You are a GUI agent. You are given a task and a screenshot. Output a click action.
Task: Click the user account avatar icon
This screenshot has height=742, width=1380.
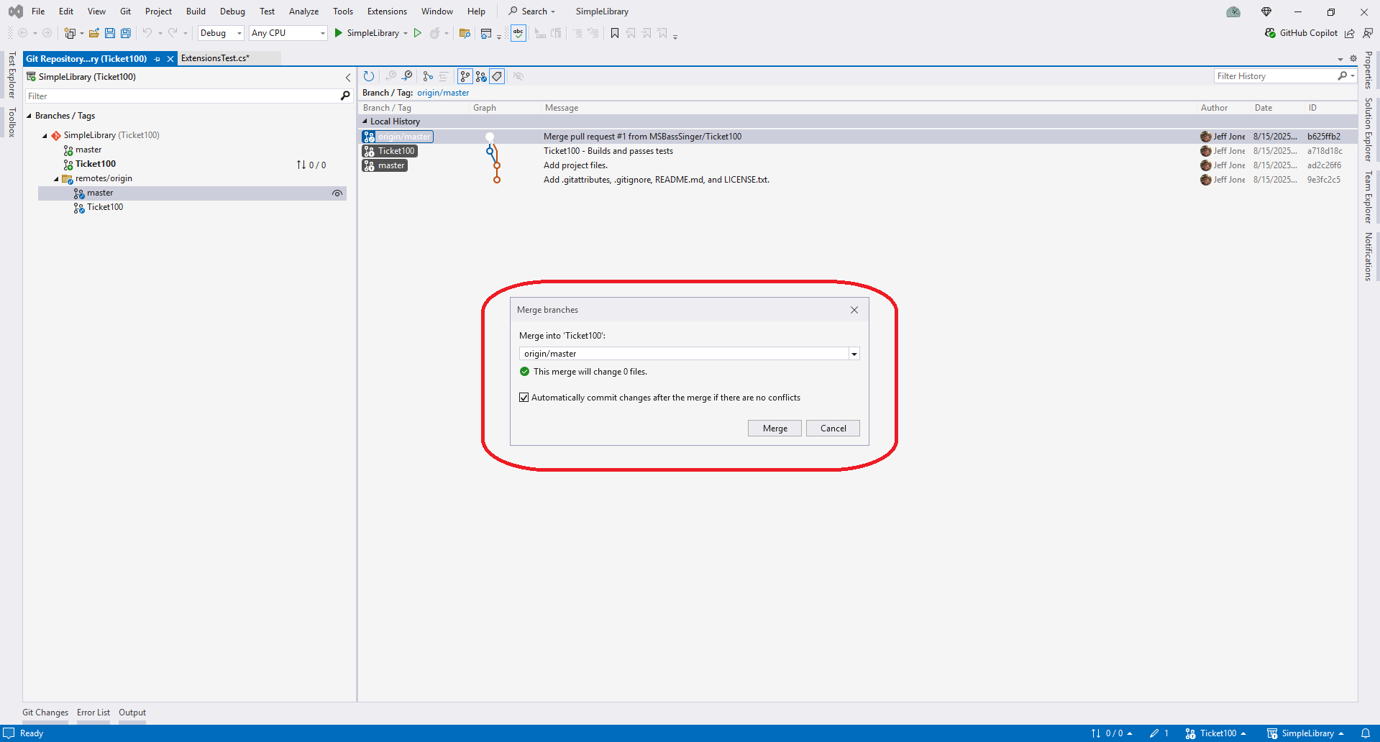point(1233,12)
